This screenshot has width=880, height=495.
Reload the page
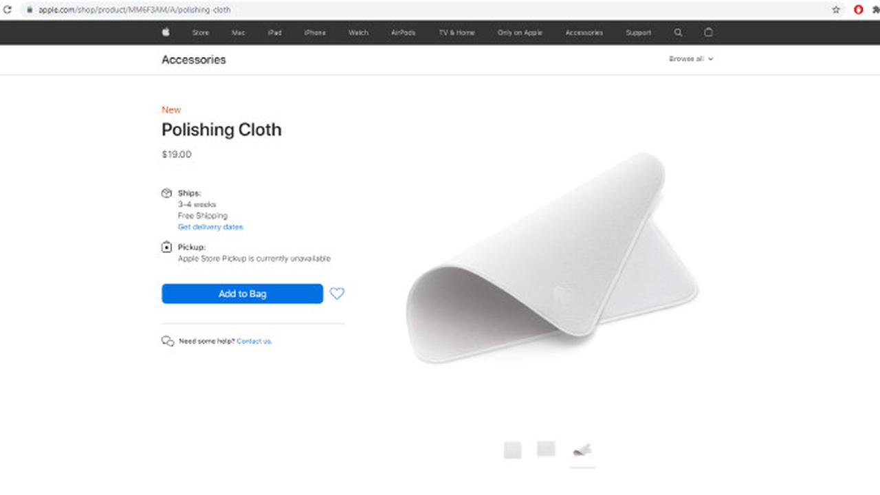(x=8, y=10)
